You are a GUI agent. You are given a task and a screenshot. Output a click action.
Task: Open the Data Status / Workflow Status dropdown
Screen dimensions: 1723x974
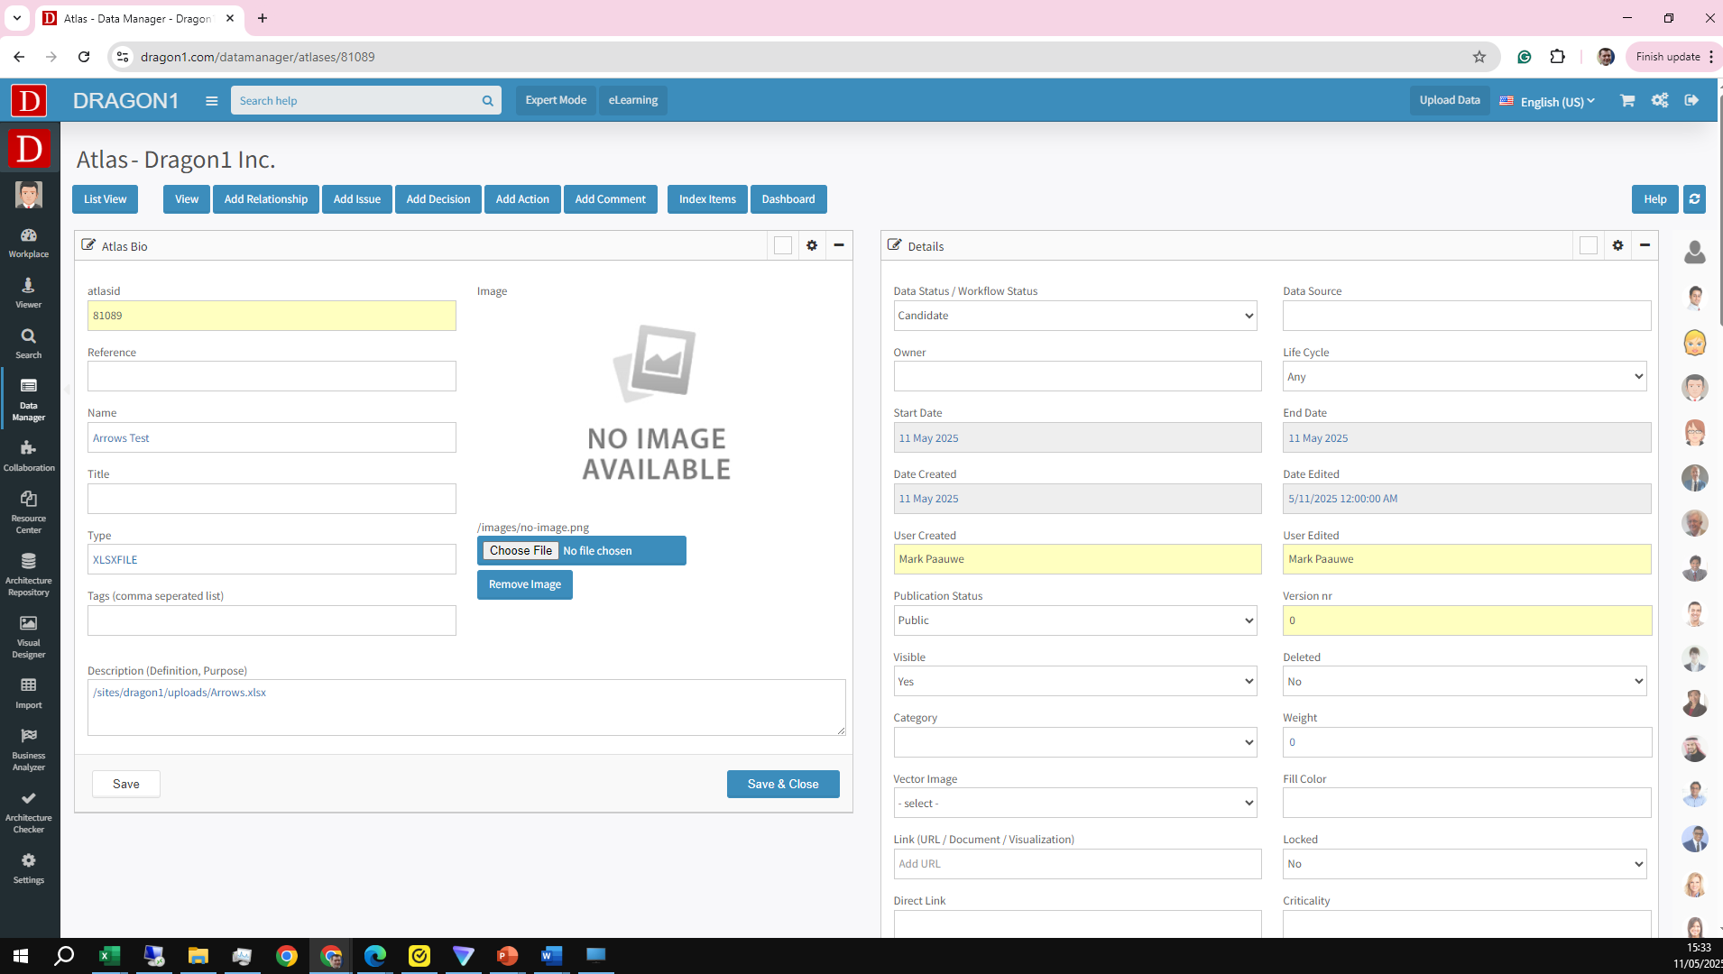click(x=1075, y=316)
